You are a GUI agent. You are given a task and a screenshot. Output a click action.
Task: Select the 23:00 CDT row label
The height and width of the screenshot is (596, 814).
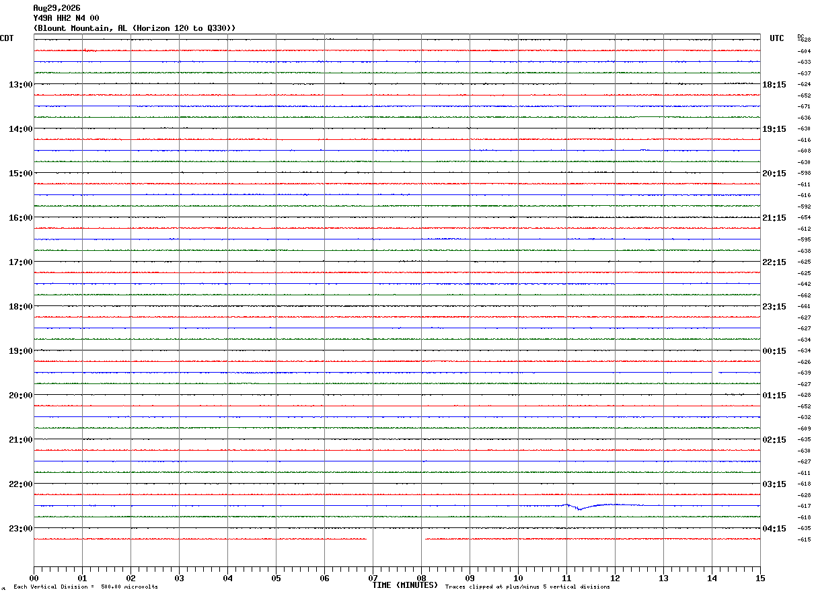pos(20,528)
